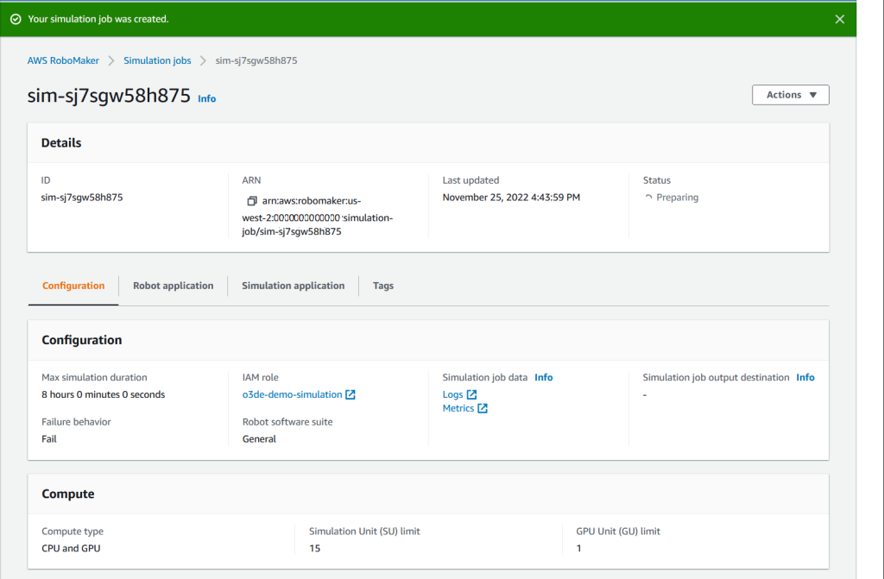This screenshot has height=579, width=884.
Task: Click the breadcrumb chevron after Simulation jobs
Action: click(203, 60)
